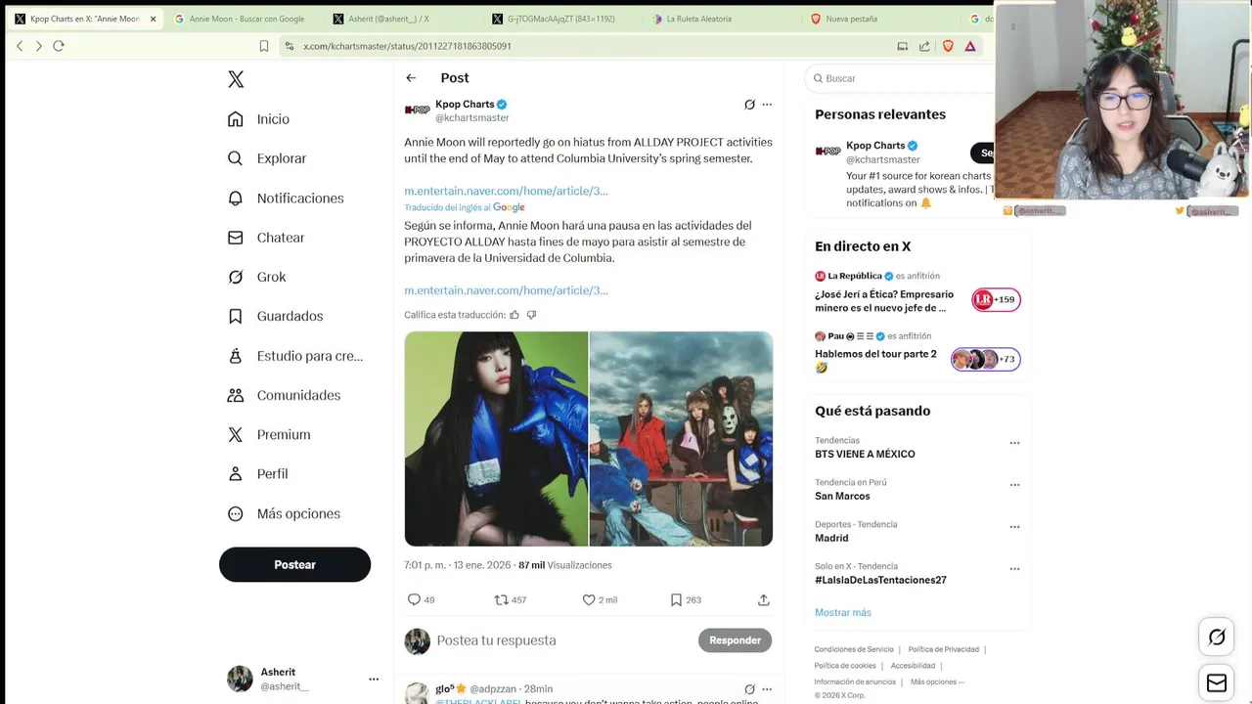Image resolution: width=1252 pixels, height=704 pixels.
Task: Open Asherit account menu dots
Action: click(374, 679)
